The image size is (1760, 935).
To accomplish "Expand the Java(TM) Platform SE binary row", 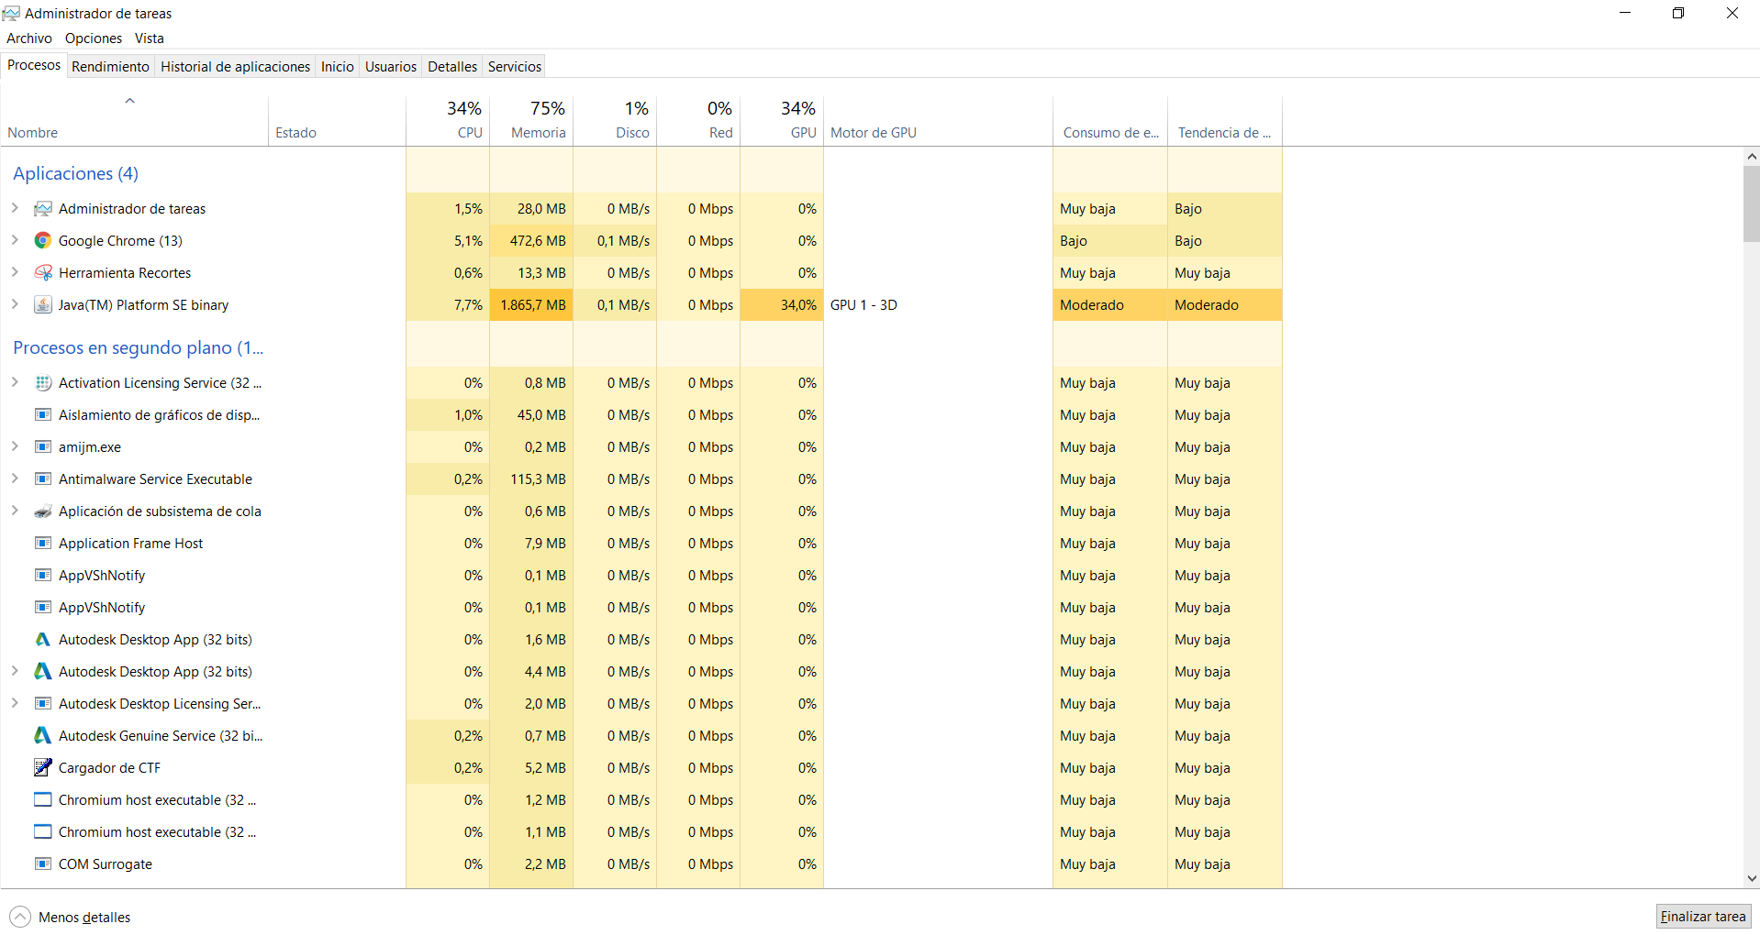I will tap(15, 304).
